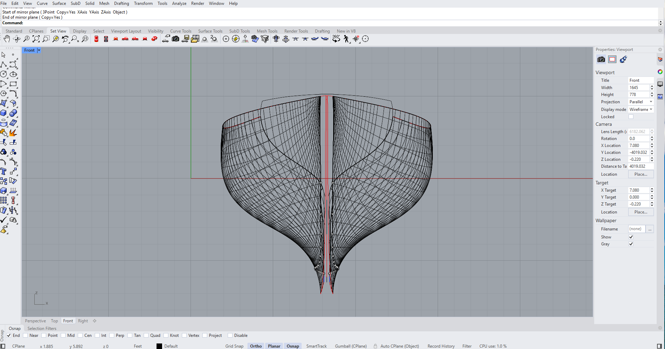
Task: Toggle Ortho in the status bar
Action: [x=256, y=346]
